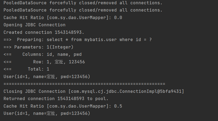This screenshot has height=121, width=218.
Task: Click the Columns id, name, pwd line
Action: [x=43, y=54]
